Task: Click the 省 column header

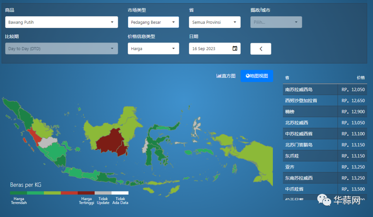Action: click(x=287, y=77)
